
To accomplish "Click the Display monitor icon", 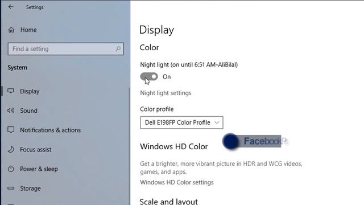I will 11,91.
